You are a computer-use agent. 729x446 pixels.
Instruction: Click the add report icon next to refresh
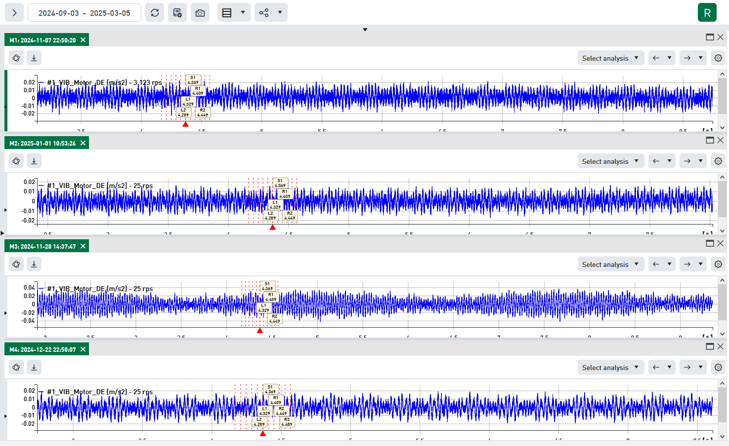pyautogui.click(x=177, y=13)
